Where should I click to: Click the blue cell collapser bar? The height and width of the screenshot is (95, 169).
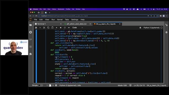coord(36,56)
